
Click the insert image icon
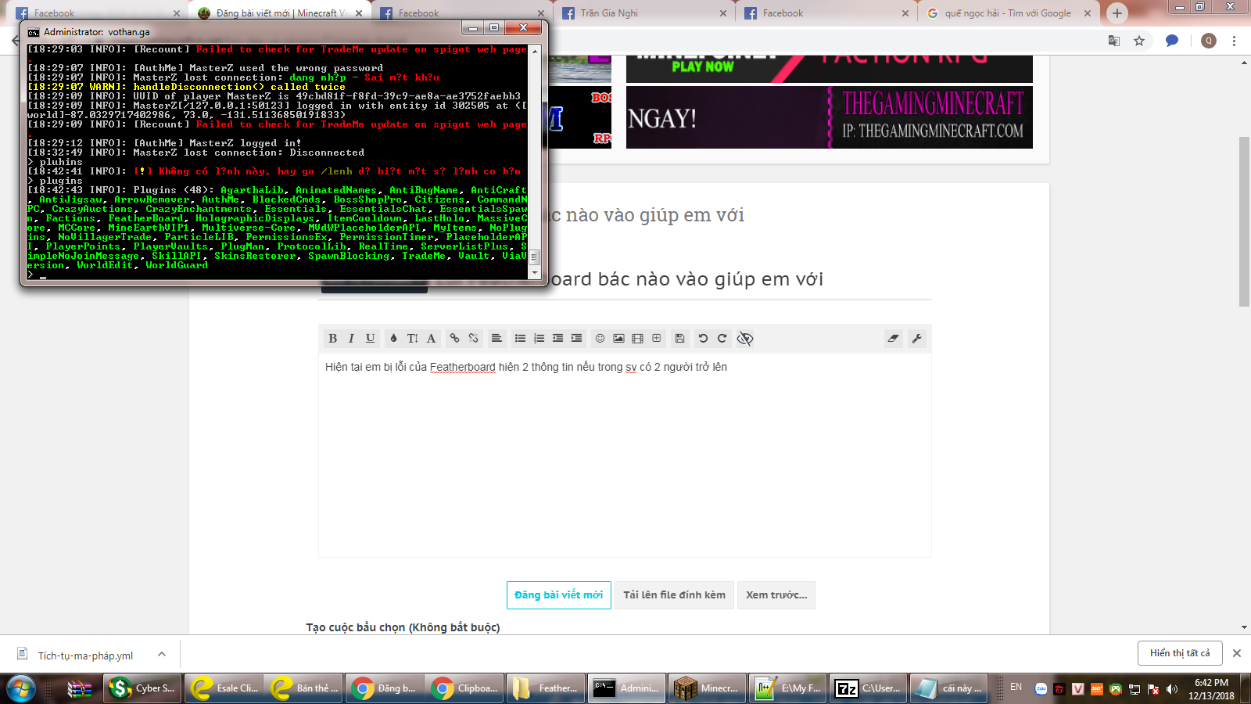(618, 339)
